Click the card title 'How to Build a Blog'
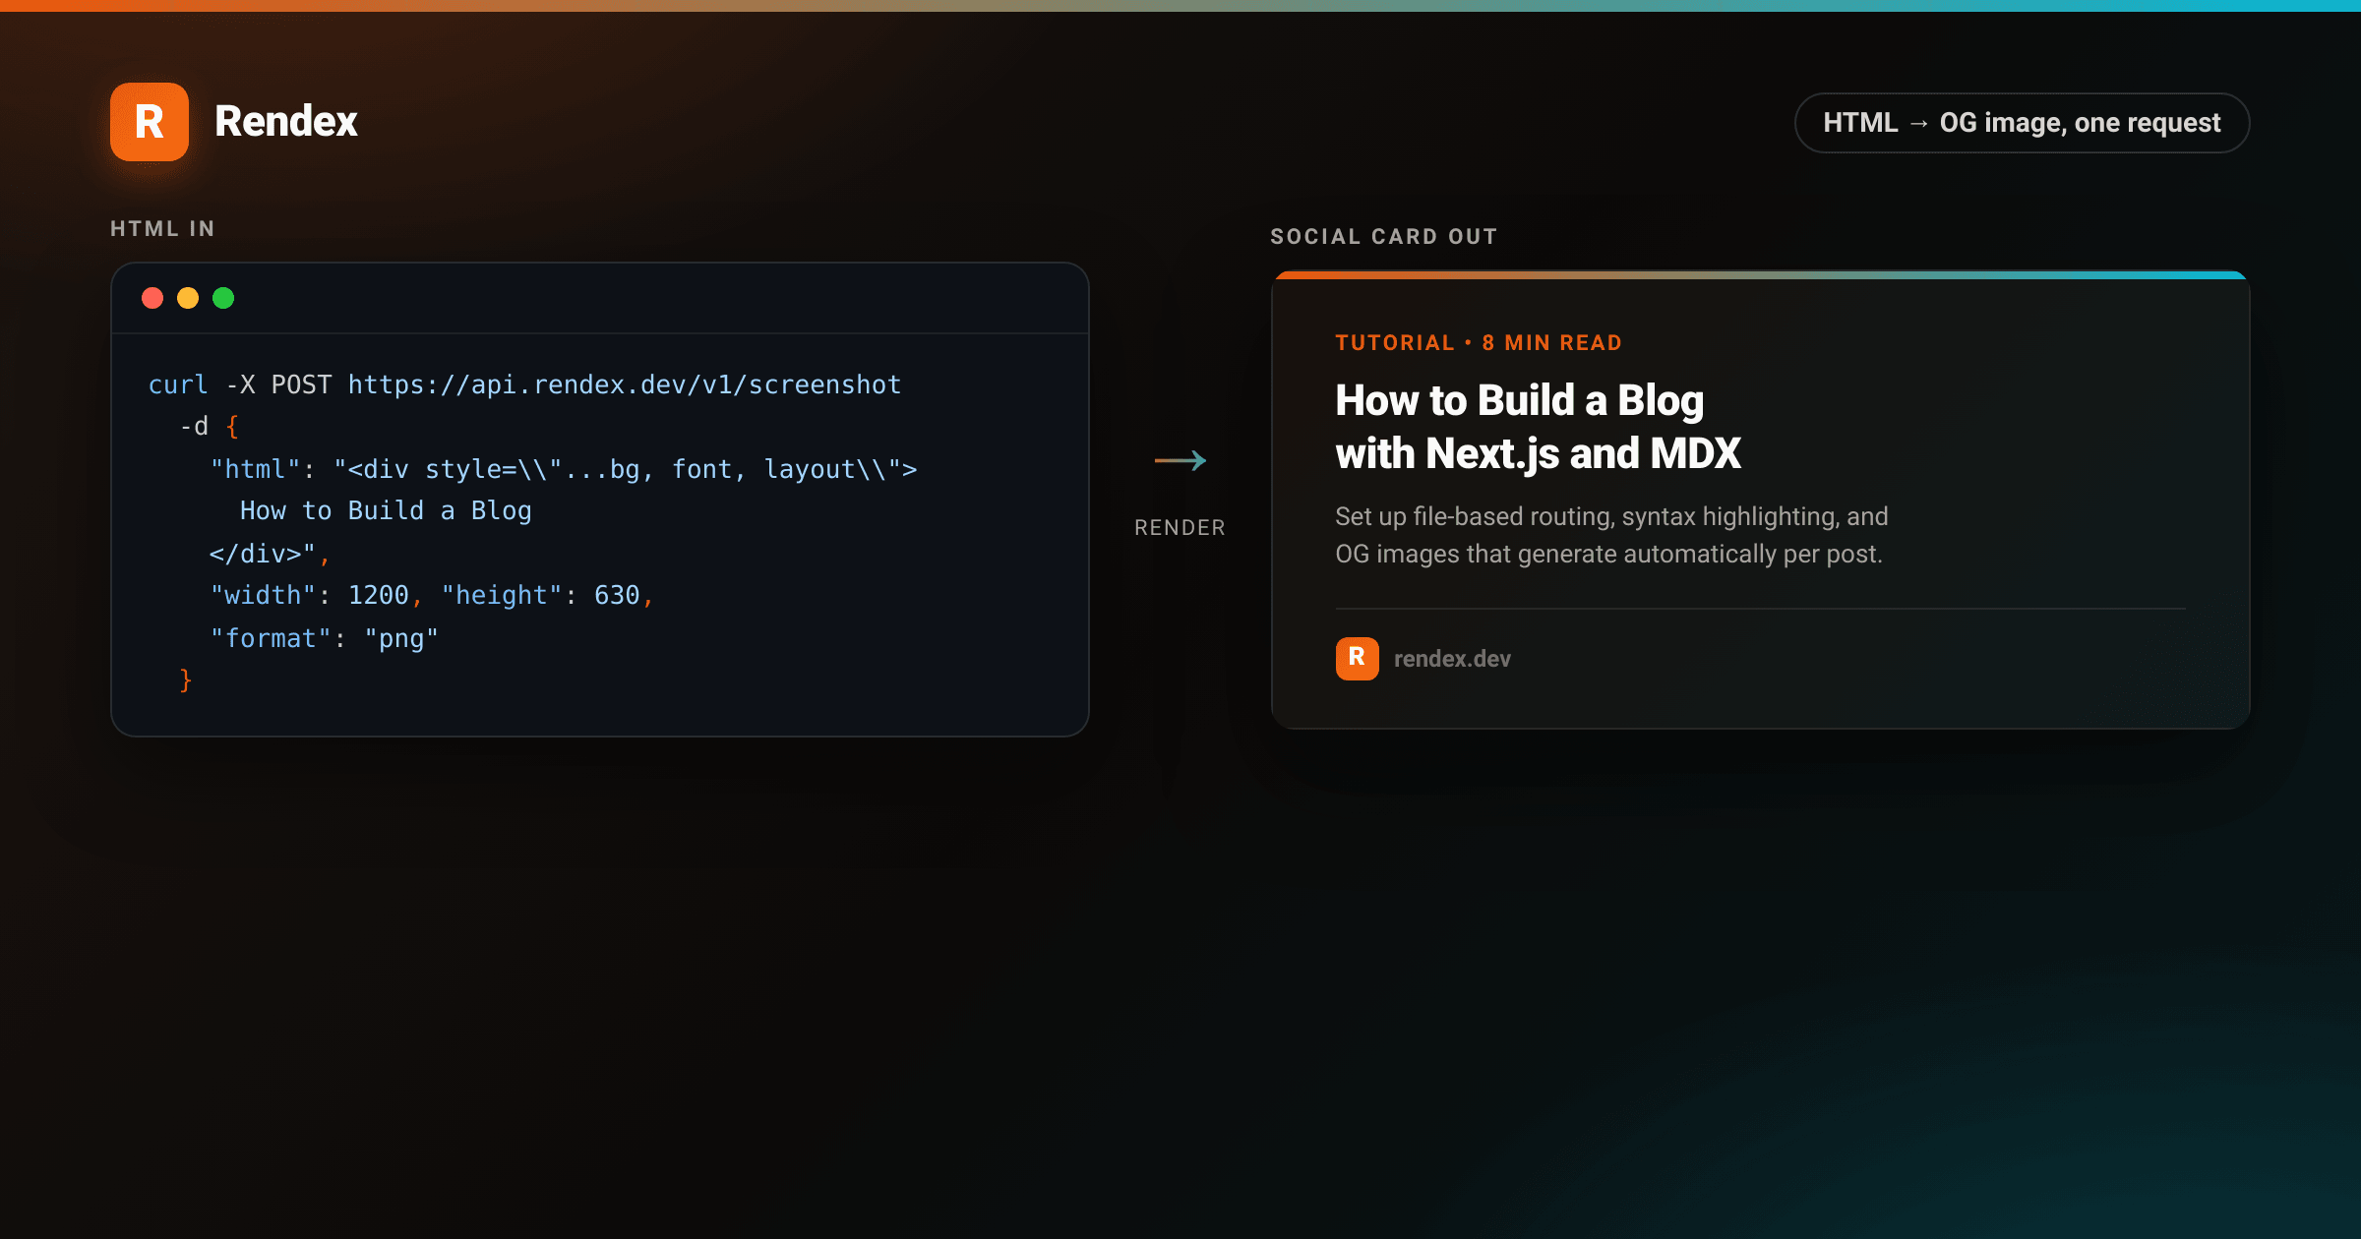This screenshot has width=2361, height=1239. pyautogui.click(x=1519, y=400)
